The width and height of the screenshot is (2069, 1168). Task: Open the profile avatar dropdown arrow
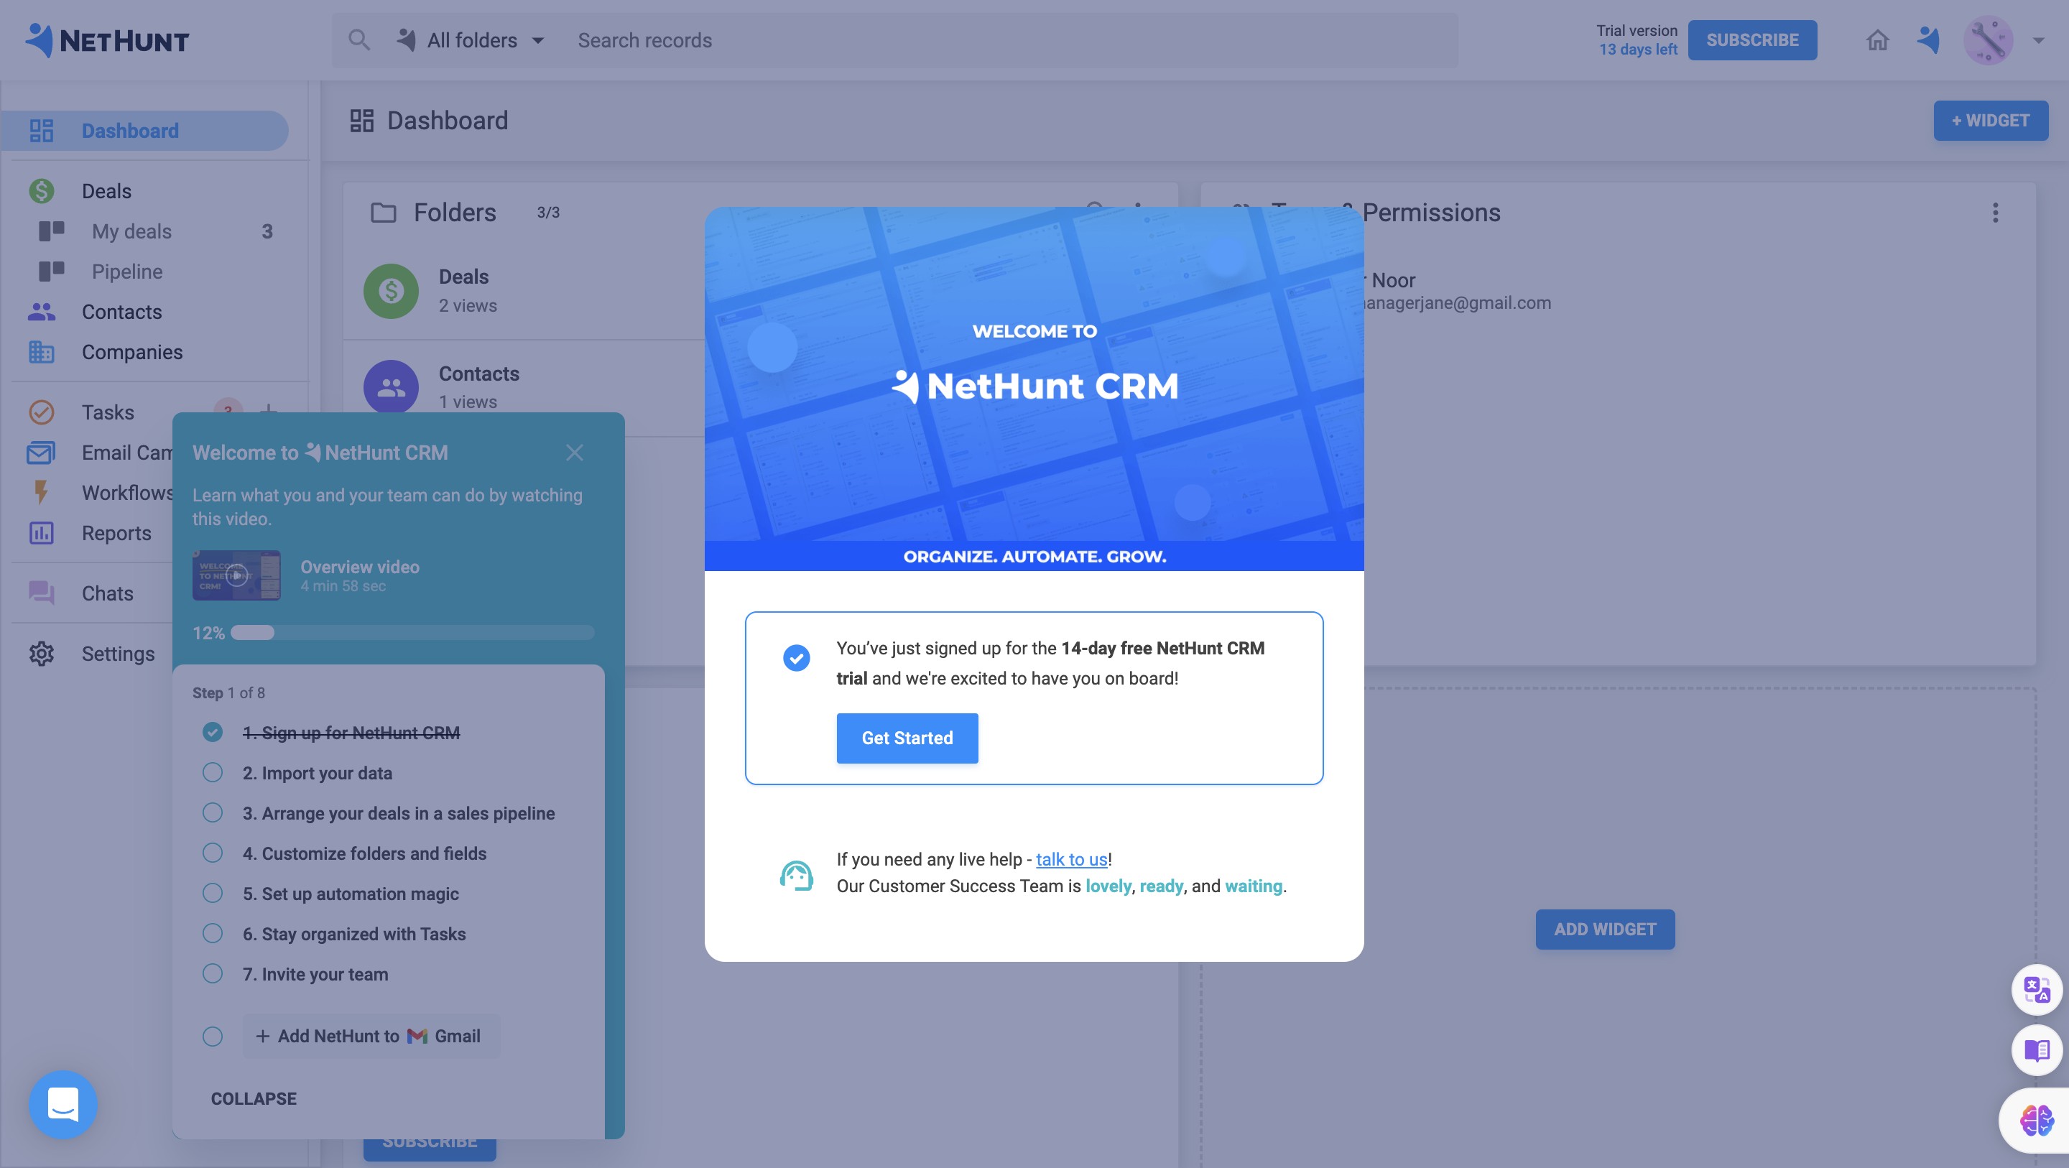click(x=2039, y=40)
